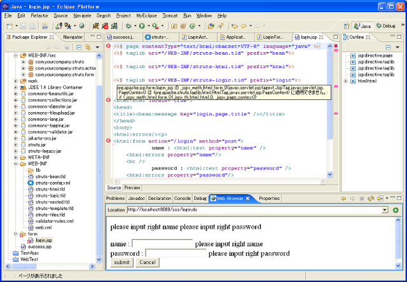Click the password text field in the browser
The width and height of the screenshot is (407, 282).
click(x=176, y=253)
